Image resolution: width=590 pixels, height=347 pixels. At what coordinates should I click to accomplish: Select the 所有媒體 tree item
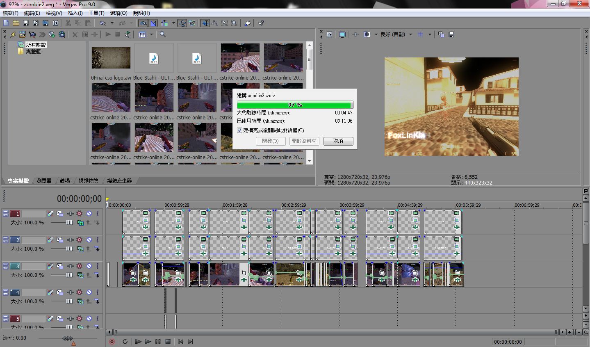click(x=36, y=45)
